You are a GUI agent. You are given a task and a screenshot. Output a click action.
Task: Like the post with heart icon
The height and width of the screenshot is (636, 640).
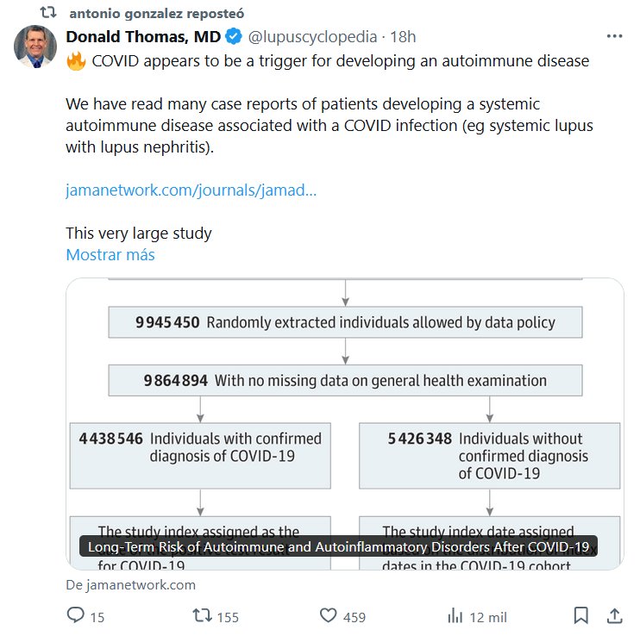point(328,615)
